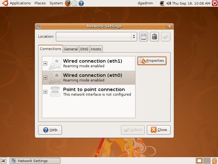This screenshot has height=164, width=218.
Task: Select the Network Settings taskbar entry
Action: coord(35,161)
